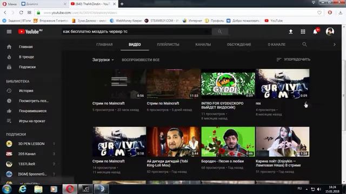Search within channel using magnifier icon
The image size is (346, 194).
tap(304, 44)
